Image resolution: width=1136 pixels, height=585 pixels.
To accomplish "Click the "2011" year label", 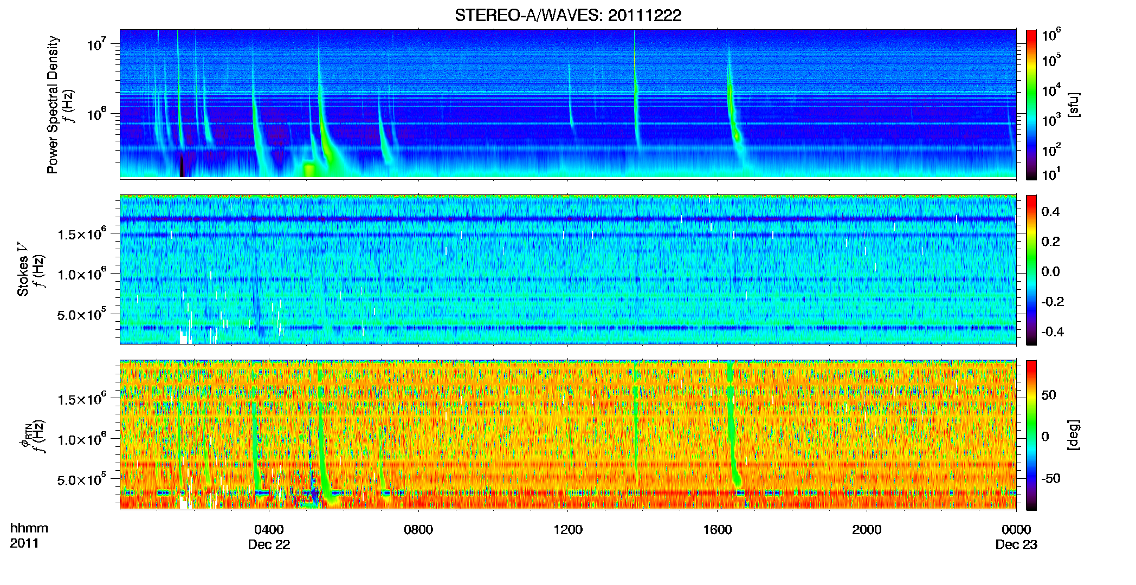I will (24, 543).
